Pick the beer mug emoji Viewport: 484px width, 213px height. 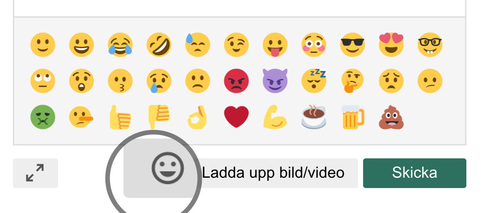point(353,117)
